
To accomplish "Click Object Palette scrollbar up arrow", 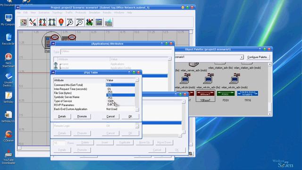I will (x=269, y=64).
